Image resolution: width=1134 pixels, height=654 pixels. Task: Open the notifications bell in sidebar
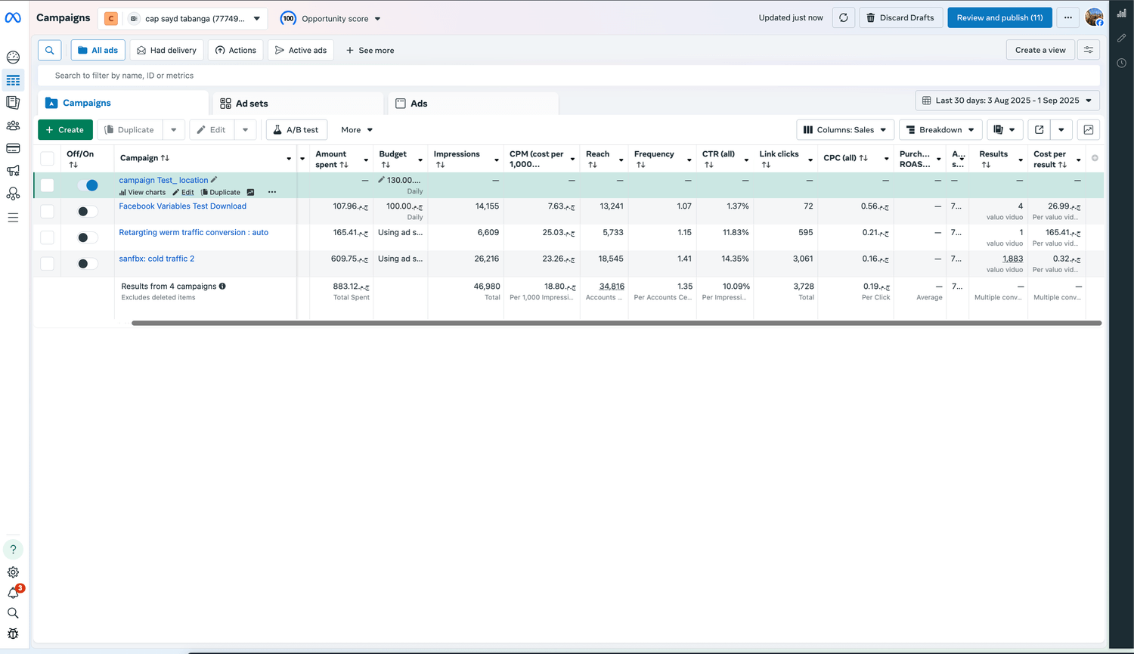(13, 594)
